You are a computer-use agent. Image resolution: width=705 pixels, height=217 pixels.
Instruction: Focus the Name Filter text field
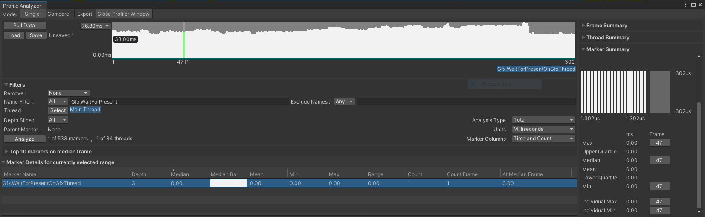coord(179,101)
